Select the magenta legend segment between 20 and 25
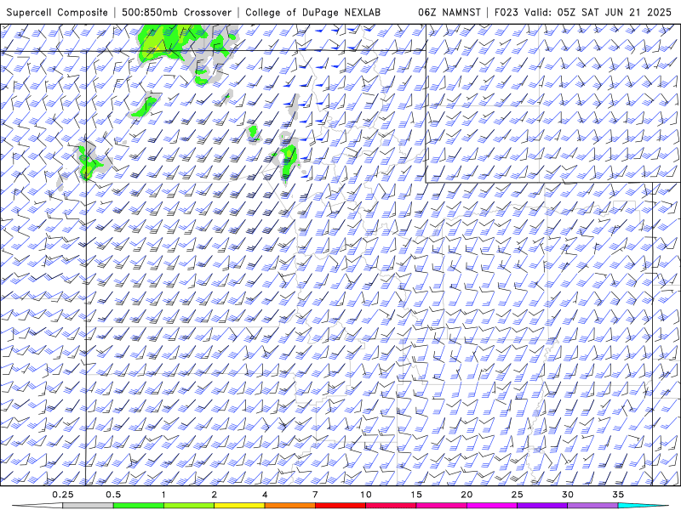This screenshot has height=510, width=681. tap(492, 506)
